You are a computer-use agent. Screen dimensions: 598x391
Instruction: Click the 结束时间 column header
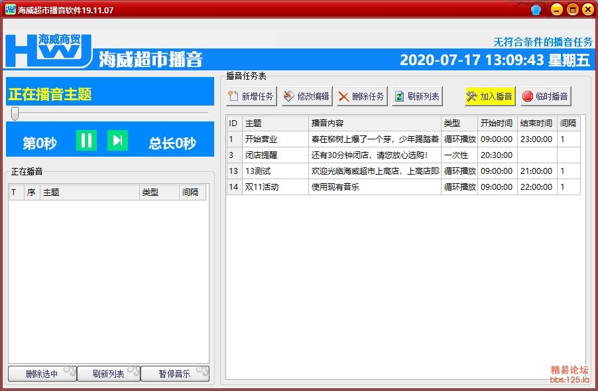click(x=537, y=123)
